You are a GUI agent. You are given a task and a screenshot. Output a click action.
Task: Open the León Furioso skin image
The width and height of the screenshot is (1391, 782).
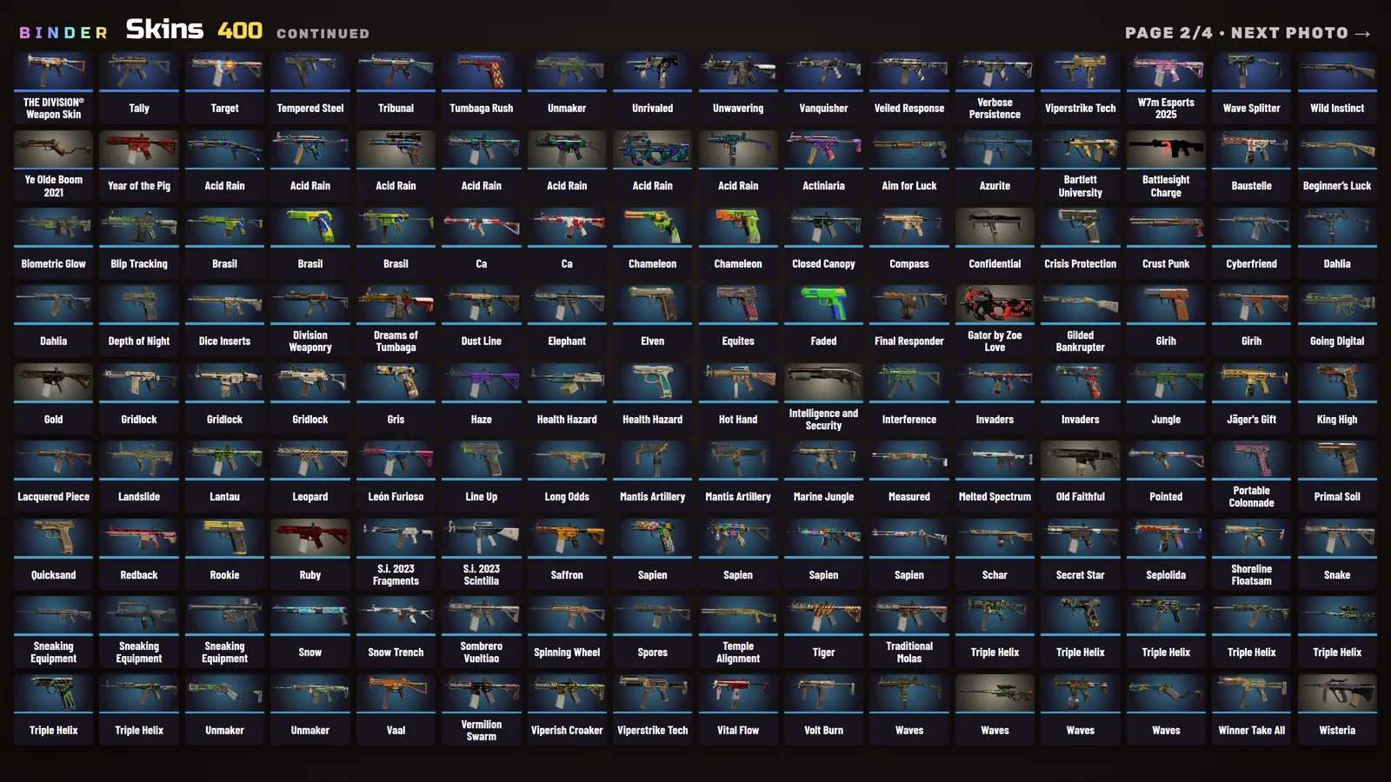396,460
